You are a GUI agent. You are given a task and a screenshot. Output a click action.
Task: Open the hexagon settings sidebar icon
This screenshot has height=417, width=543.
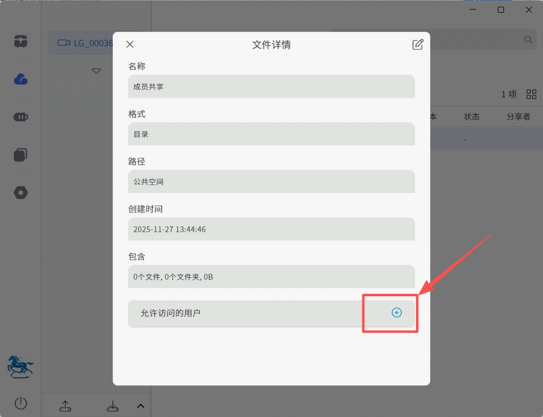(21, 193)
